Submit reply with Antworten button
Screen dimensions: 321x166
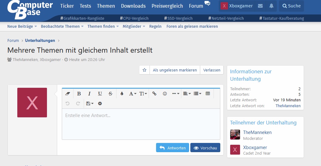[x=172, y=148]
